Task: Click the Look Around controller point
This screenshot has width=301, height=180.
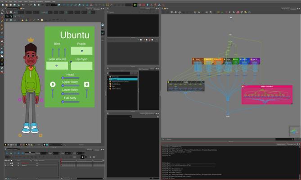Action: pyautogui.click(x=56, y=65)
